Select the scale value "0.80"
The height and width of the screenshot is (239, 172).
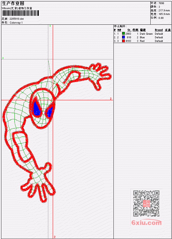click(x=161, y=18)
